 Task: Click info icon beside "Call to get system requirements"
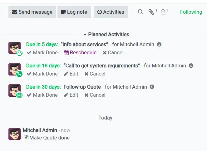[191, 66]
